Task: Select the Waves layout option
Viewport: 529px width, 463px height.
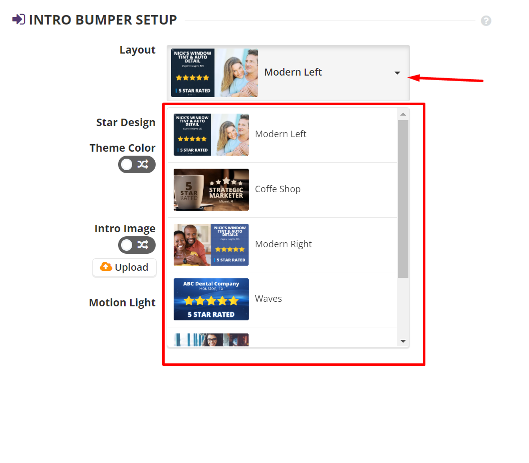Action: [x=282, y=299]
